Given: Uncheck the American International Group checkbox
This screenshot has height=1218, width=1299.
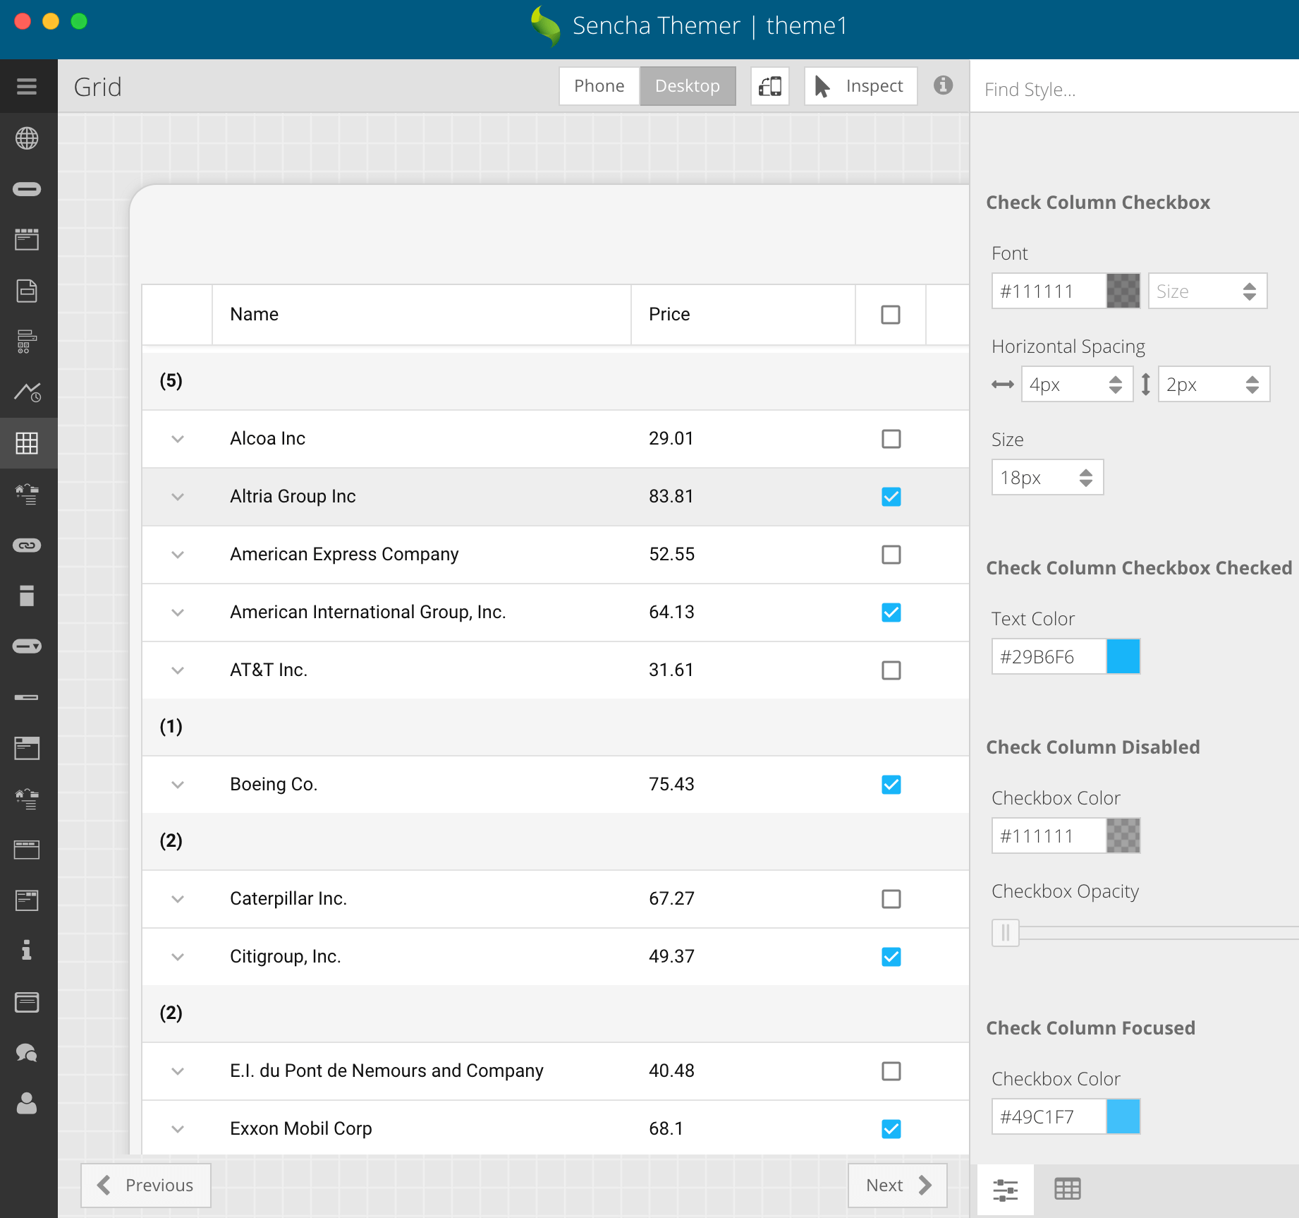Looking at the screenshot, I should coord(891,613).
